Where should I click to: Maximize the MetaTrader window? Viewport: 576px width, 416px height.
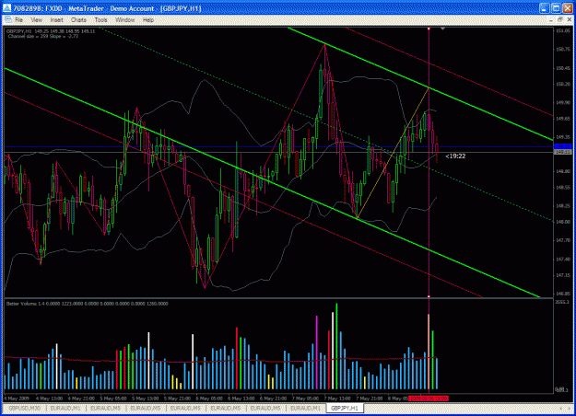pyautogui.click(x=556, y=8)
